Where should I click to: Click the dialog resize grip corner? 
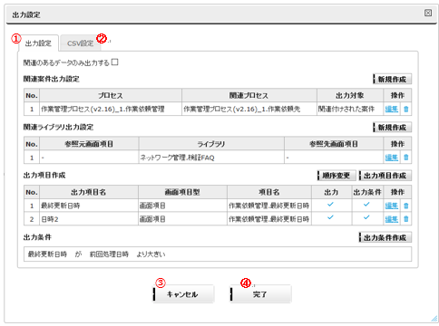click(x=434, y=319)
